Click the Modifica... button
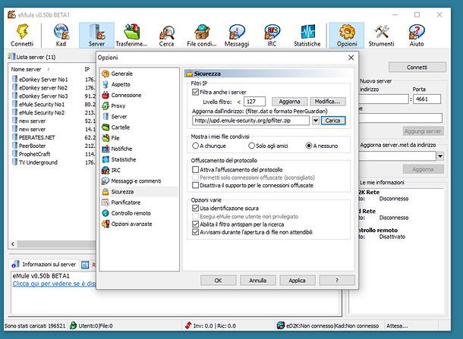The image size is (463, 339). (x=327, y=102)
